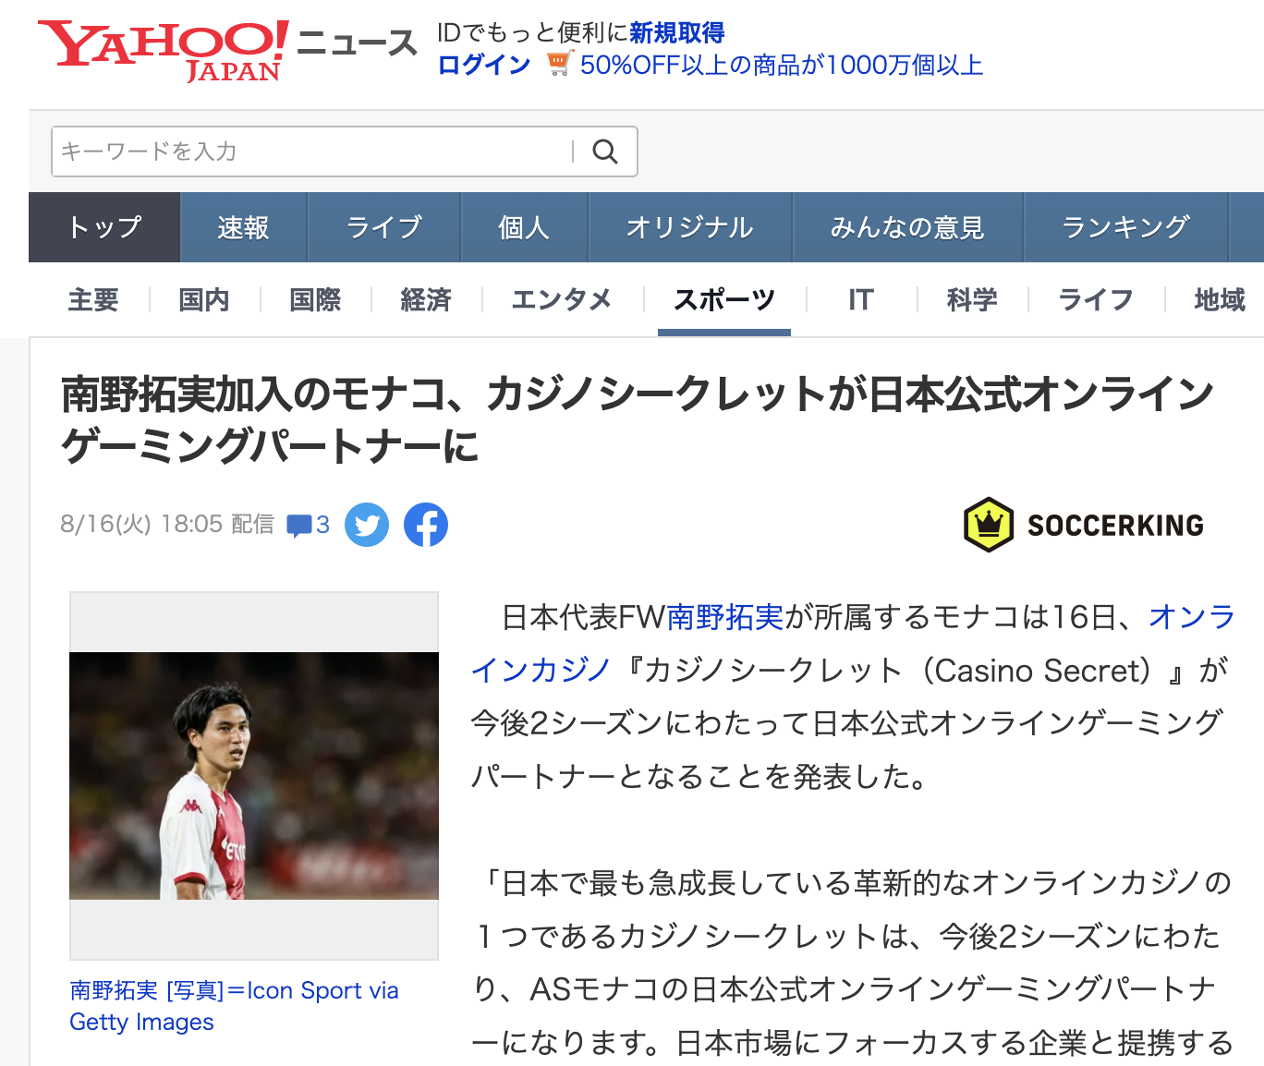Click the 新規取得 link
Screen dimensions: 1264x1066
[677, 32]
